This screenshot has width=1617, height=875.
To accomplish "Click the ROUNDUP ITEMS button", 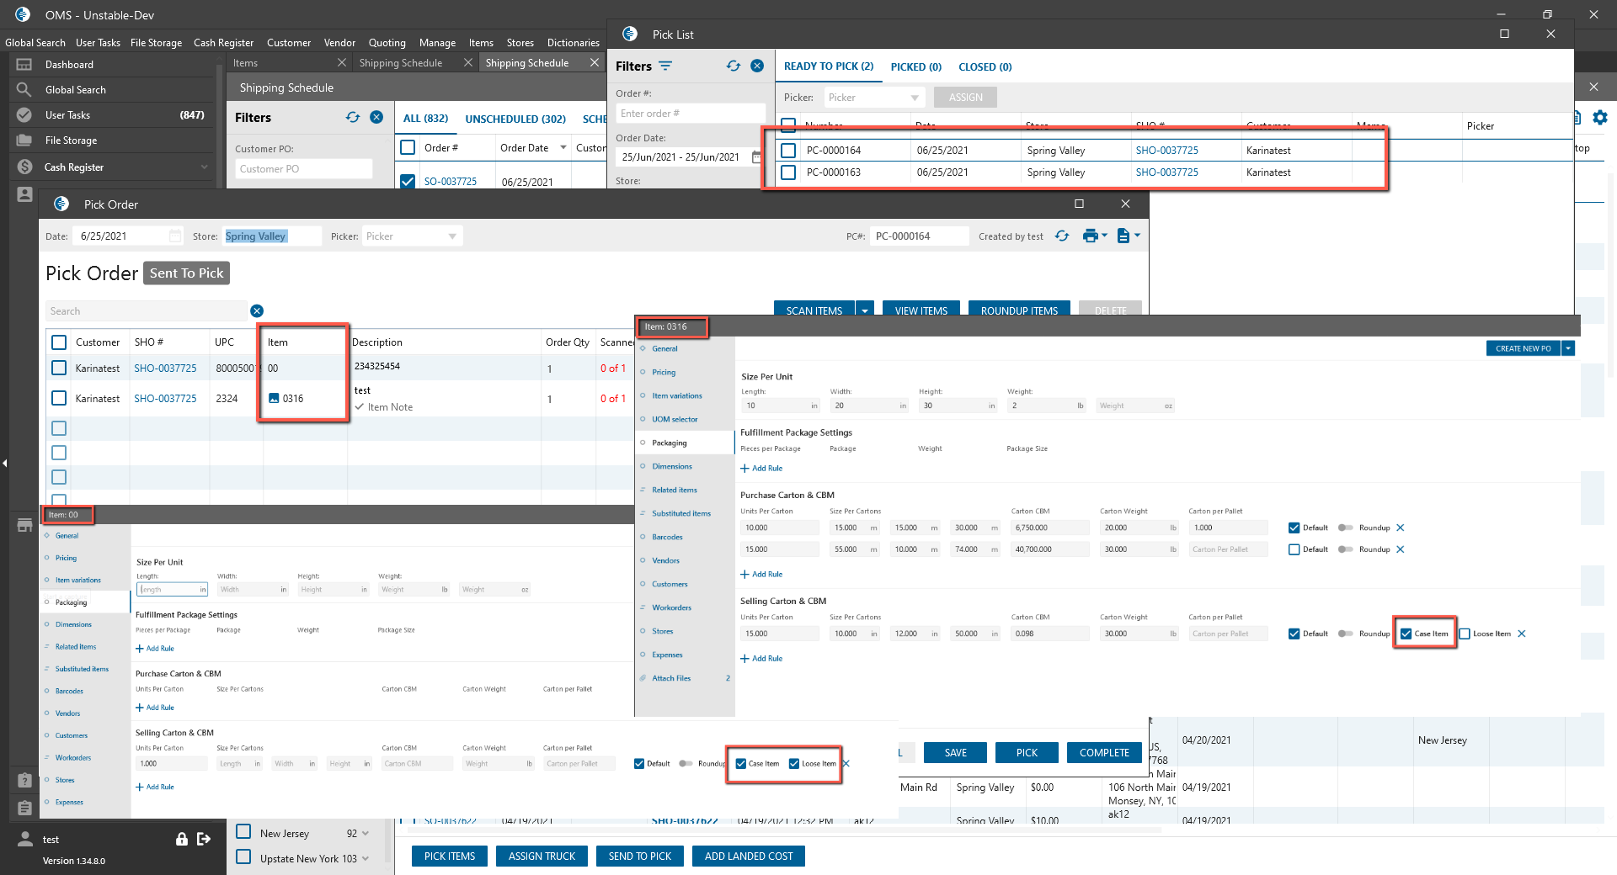I will [x=1019, y=310].
